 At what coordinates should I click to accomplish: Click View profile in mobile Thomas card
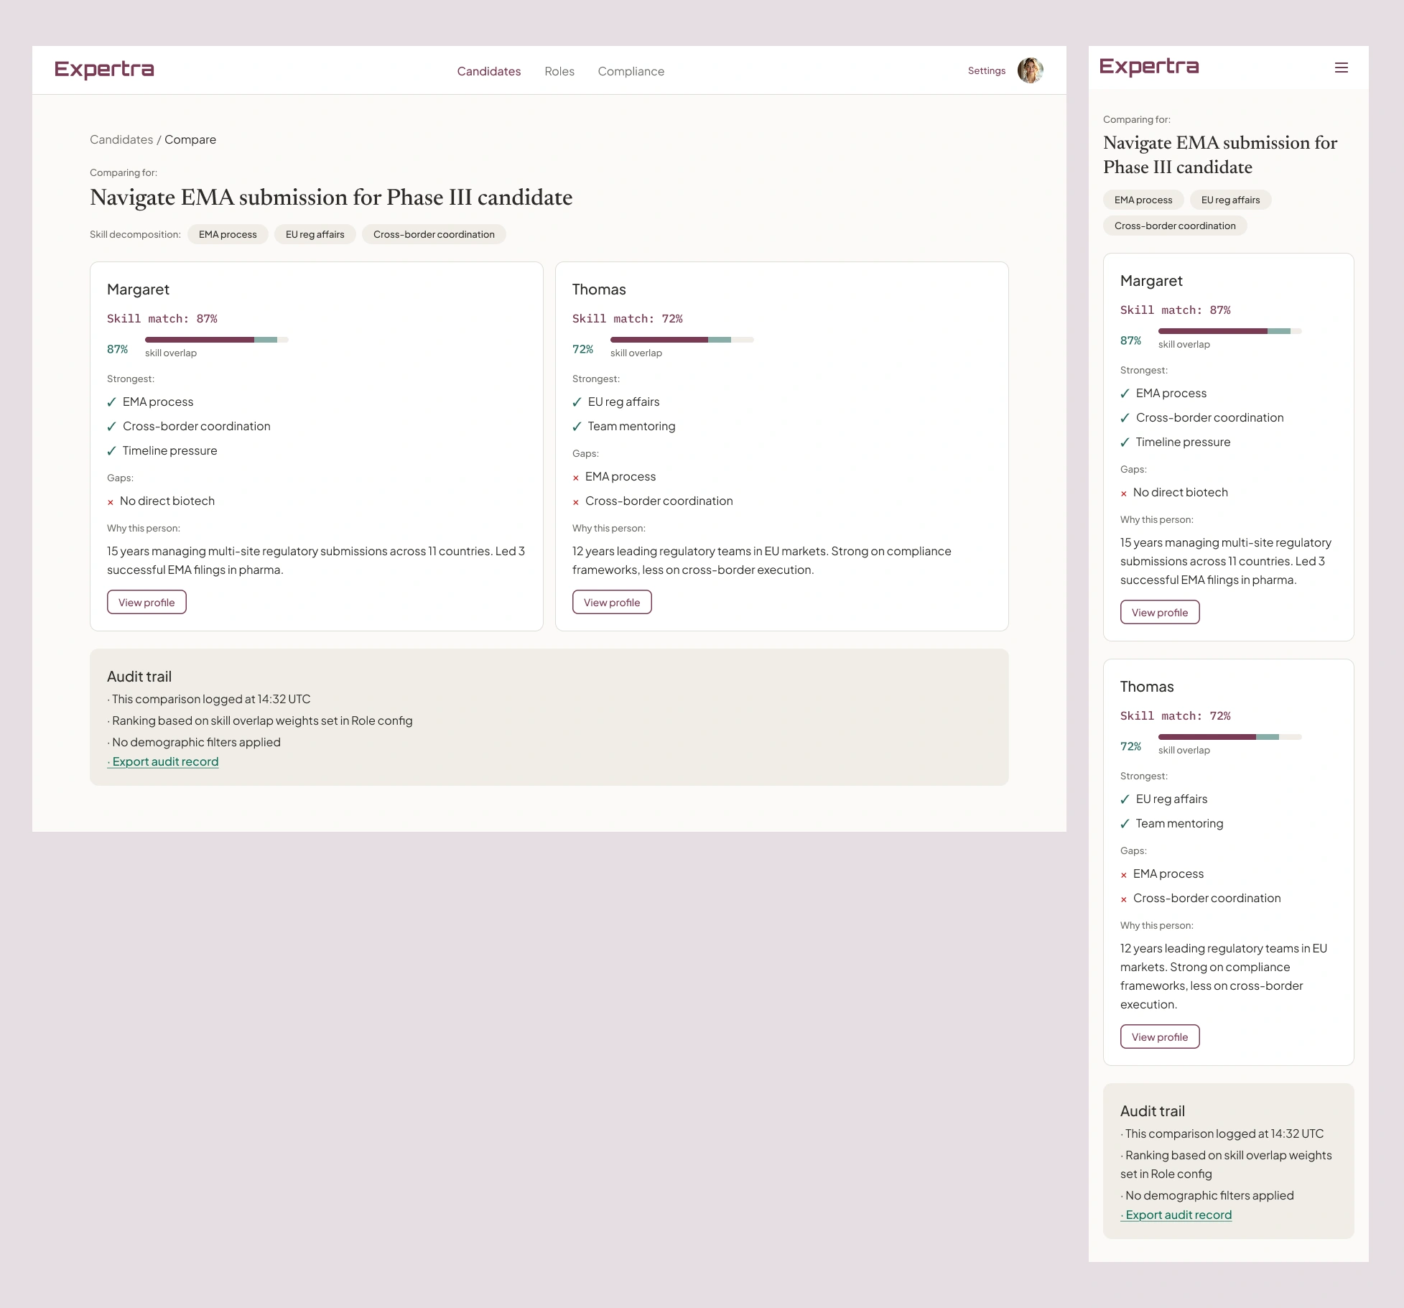point(1159,1036)
